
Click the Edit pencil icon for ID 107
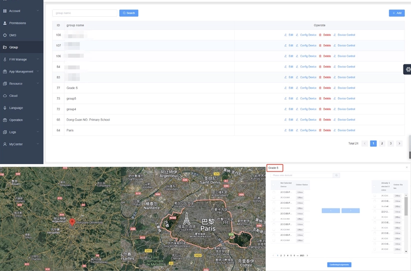tap(286, 46)
